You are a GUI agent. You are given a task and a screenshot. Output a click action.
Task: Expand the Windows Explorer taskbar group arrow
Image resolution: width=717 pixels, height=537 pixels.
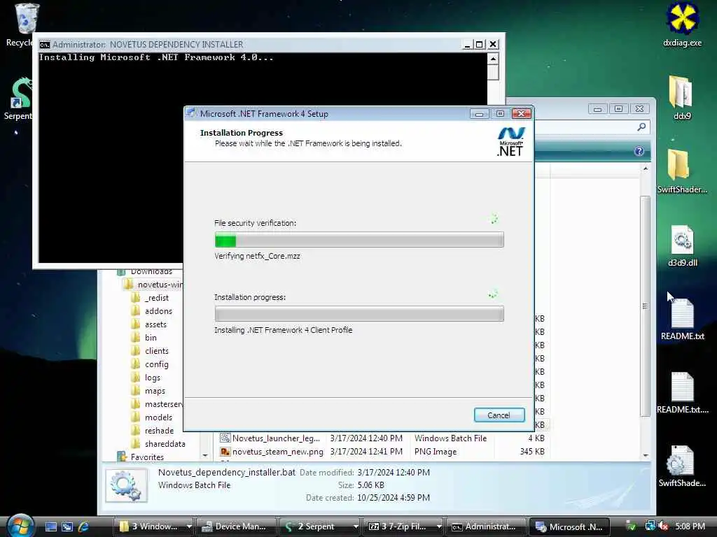click(189, 527)
